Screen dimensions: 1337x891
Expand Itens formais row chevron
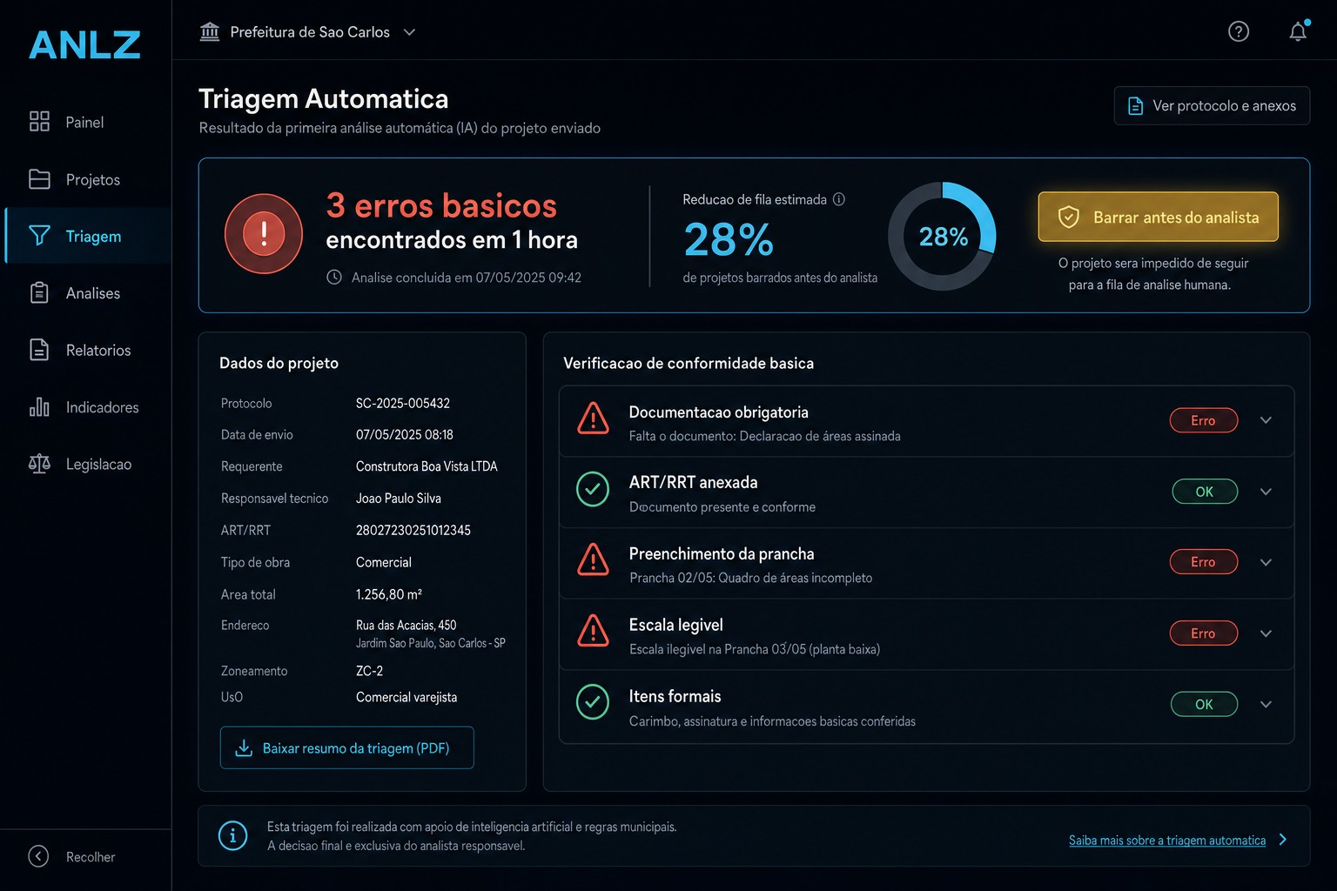click(x=1266, y=704)
